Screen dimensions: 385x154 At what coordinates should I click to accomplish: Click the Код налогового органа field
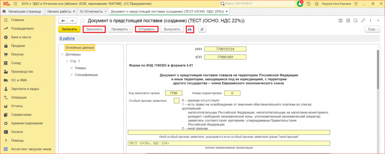174,93
